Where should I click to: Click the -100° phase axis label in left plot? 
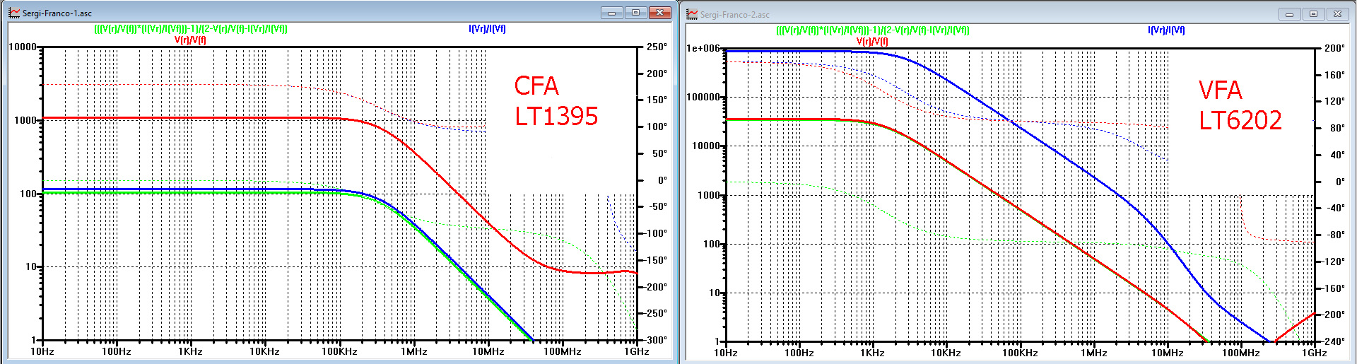point(655,233)
